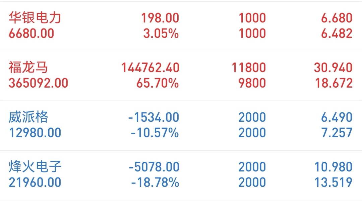Image resolution: width=362 pixels, height=204 pixels.
Task: Tap the -1534.00 loss figure
Action: click(154, 117)
